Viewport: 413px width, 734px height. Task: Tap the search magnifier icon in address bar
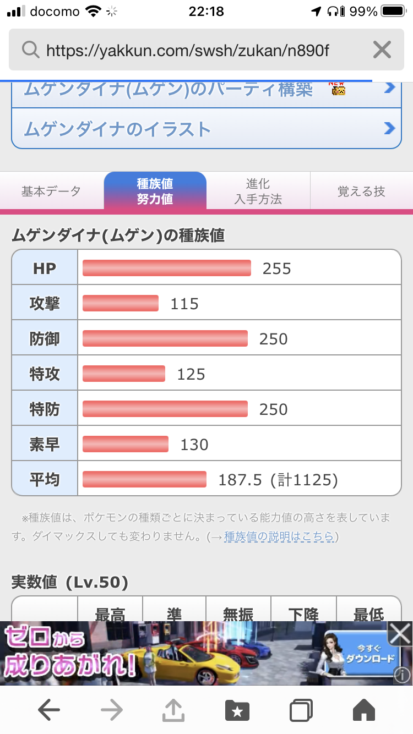click(31, 51)
